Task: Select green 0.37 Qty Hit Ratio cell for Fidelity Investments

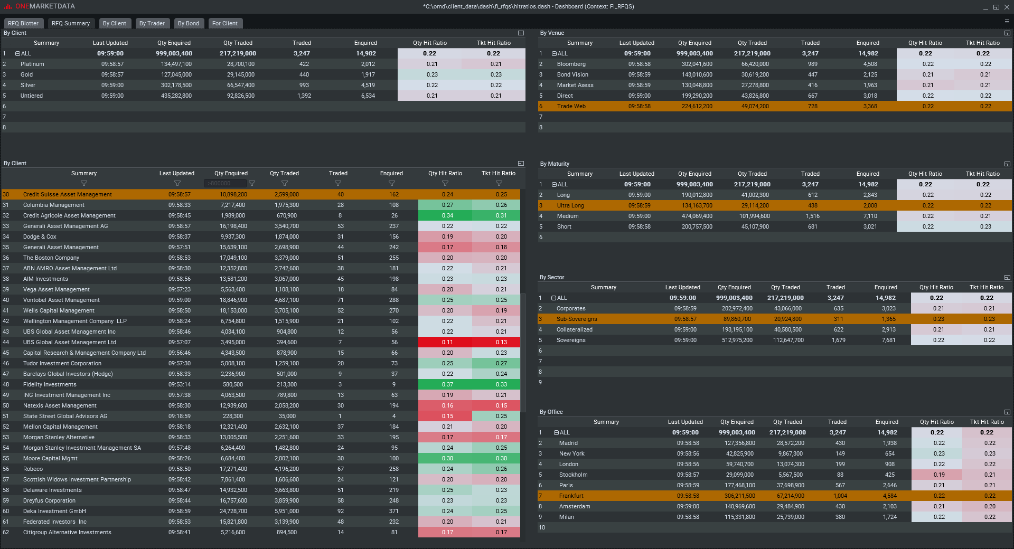Action: [x=445, y=384]
